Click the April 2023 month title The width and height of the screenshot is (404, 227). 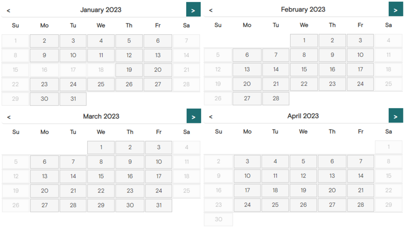pos(303,116)
